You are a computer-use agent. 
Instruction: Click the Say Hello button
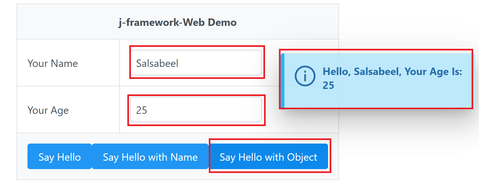pyautogui.click(x=59, y=156)
